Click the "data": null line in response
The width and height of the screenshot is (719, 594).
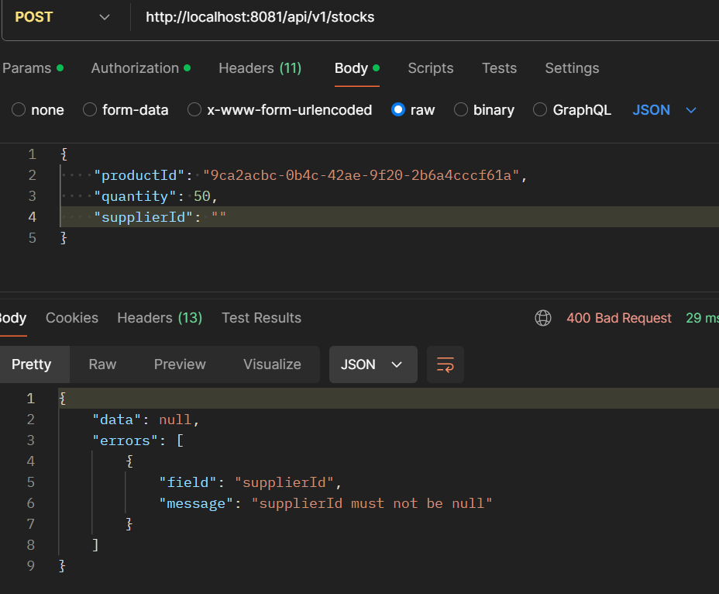[146, 420]
